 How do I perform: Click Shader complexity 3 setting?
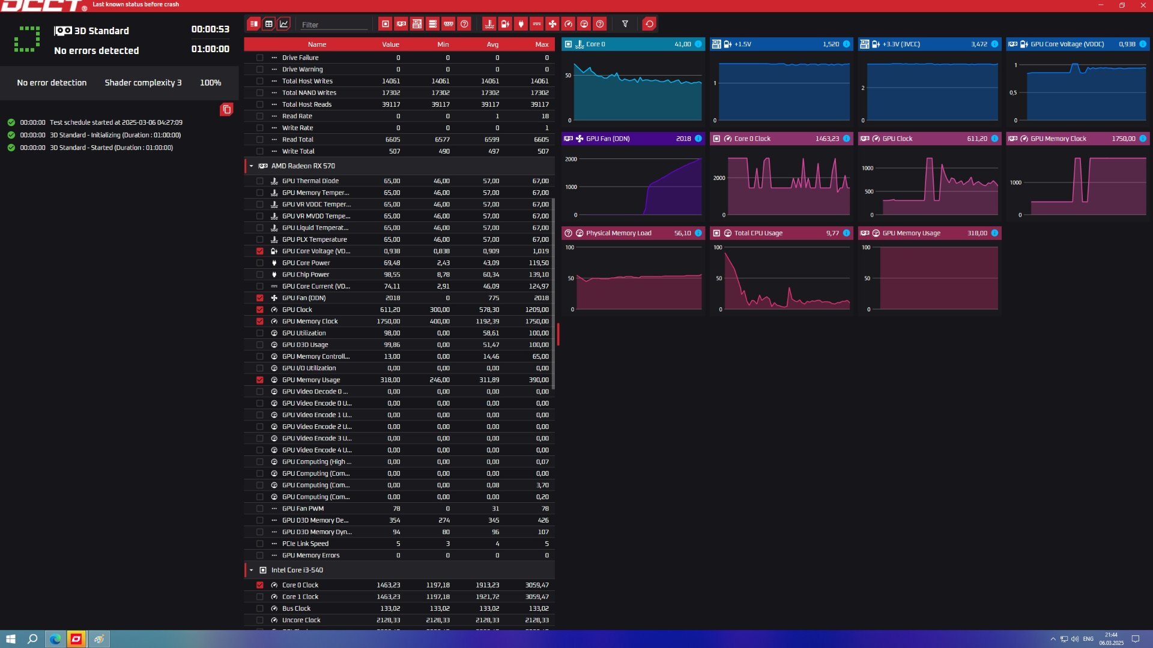pos(143,83)
